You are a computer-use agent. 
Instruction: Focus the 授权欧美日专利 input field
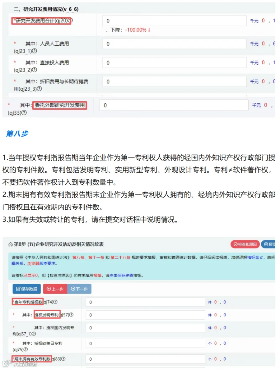(x=145, y=343)
